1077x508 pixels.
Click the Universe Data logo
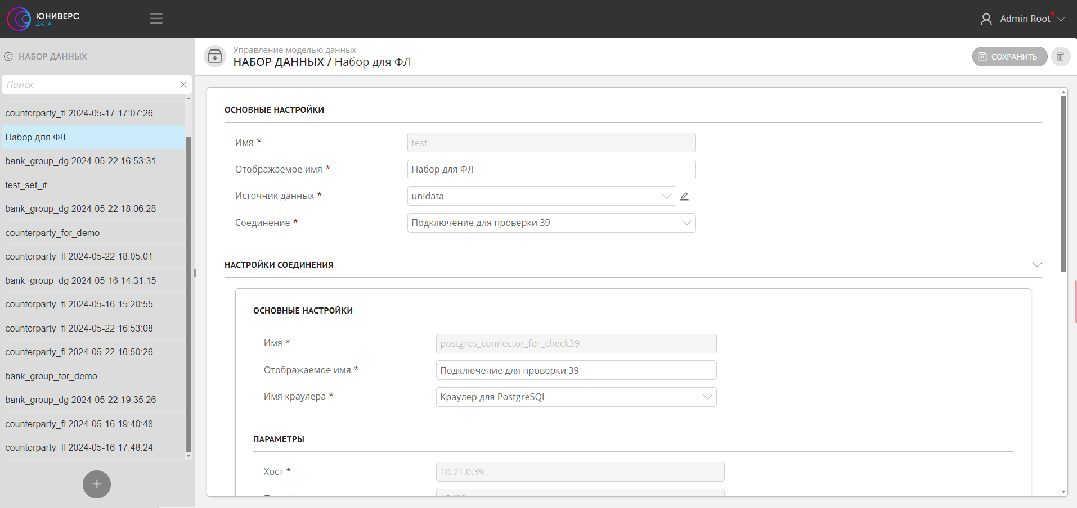click(x=43, y=19)
